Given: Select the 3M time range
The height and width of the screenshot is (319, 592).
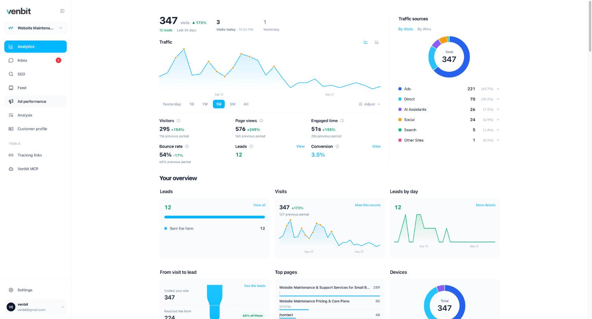Looking at the screenshot, I should point(232,104).
